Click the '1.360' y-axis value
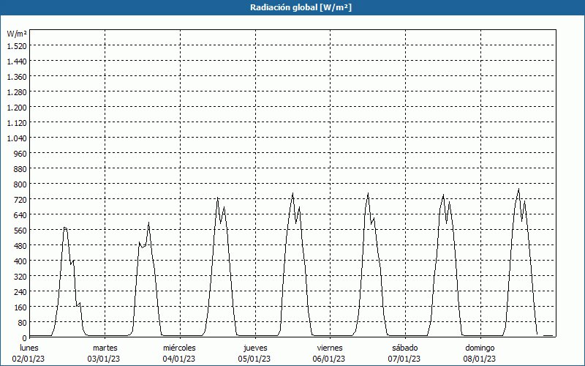 tap(17, 77)
